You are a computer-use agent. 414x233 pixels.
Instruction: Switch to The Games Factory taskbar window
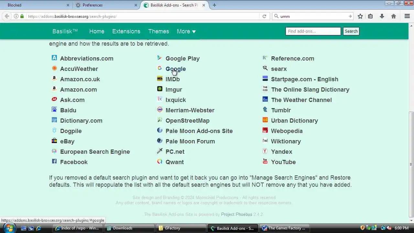(285, 228)
